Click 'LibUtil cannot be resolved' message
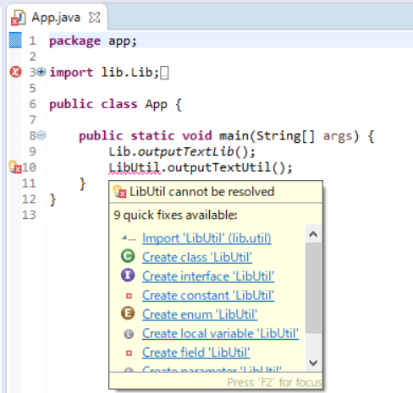 [x=202, y=192]
